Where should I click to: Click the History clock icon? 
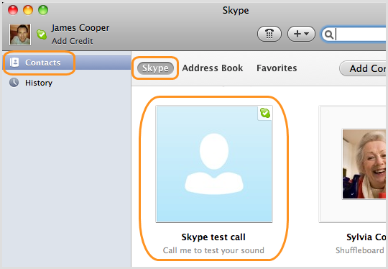point(14,83)
